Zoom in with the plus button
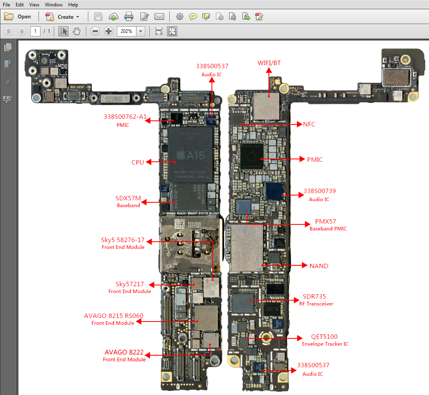 point(108,31)
